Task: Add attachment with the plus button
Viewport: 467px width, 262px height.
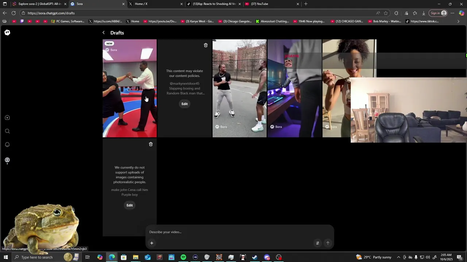Action: point(152,243)
